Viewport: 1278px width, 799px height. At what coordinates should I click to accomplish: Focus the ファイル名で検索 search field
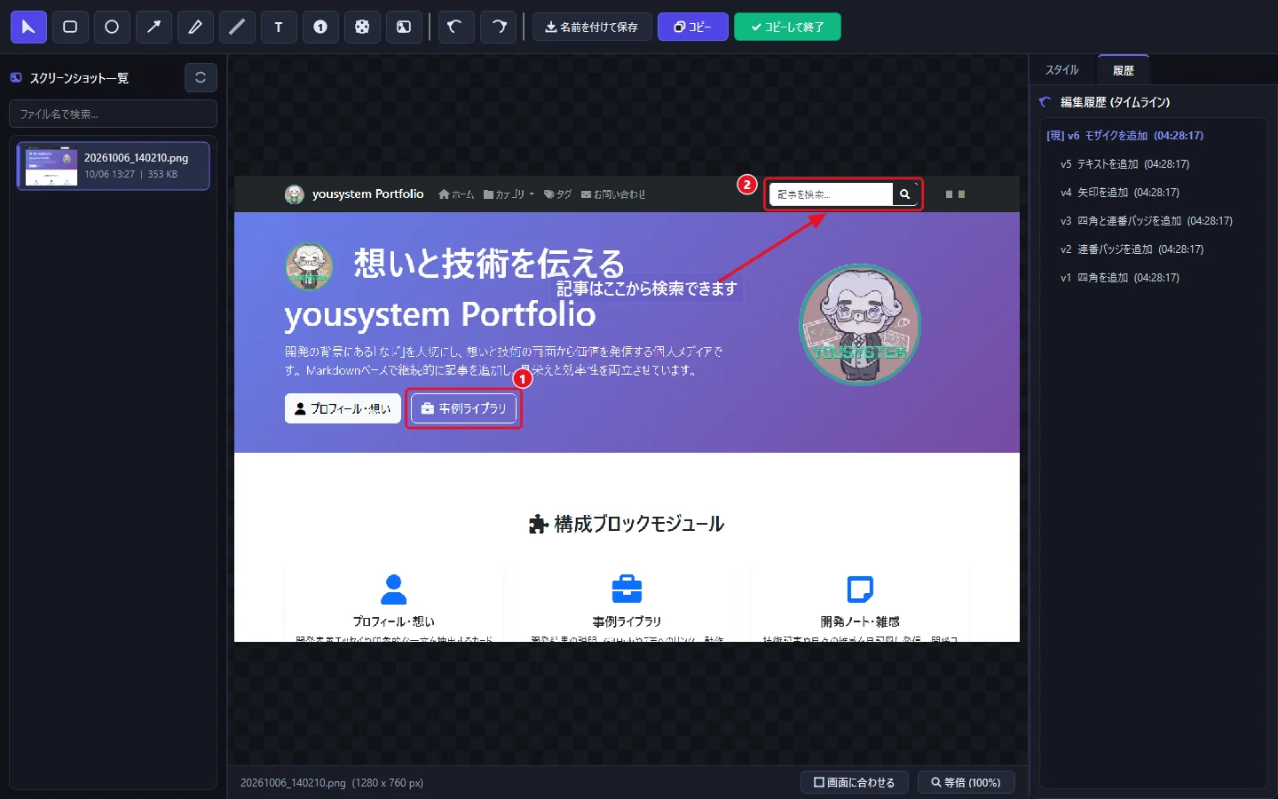point(113,114)
